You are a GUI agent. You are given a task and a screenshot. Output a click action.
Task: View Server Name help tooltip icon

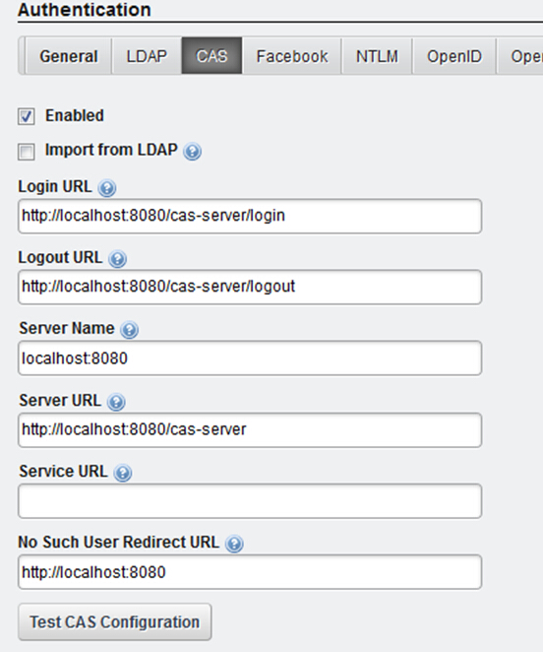[129, 330]
